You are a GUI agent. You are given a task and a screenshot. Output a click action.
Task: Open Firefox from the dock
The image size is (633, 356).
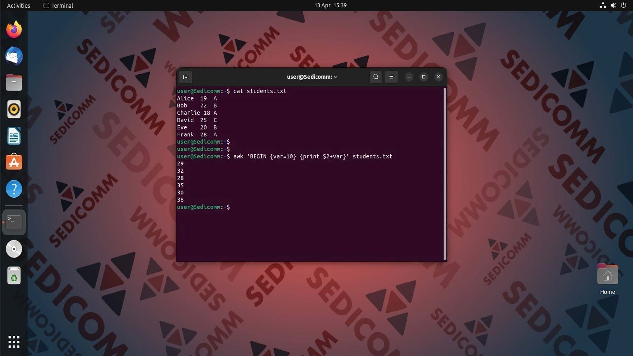[x=14, y=30]
